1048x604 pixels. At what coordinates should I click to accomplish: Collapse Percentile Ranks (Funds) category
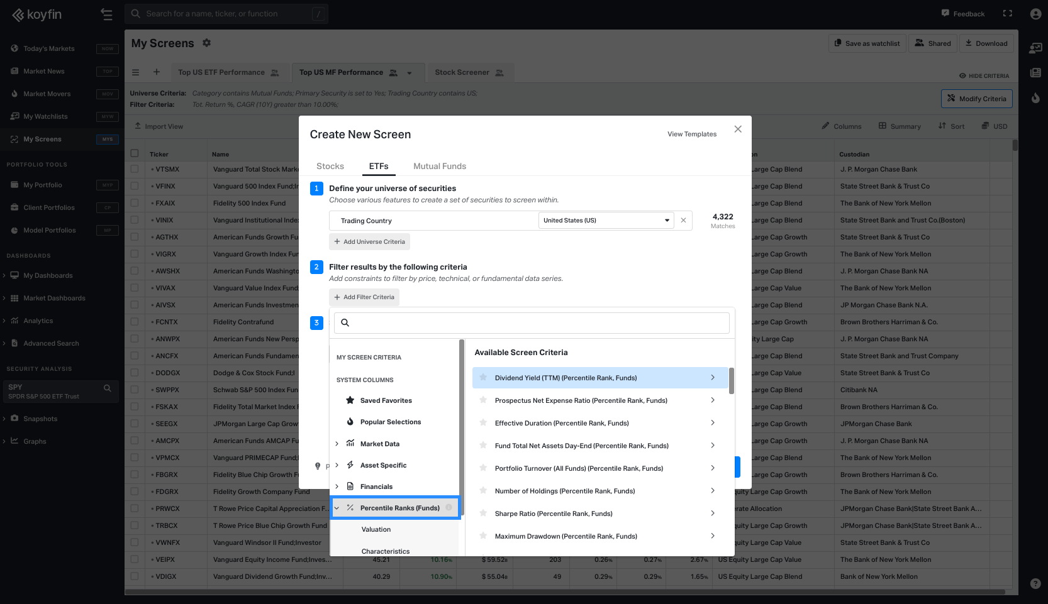click(337, 508)
